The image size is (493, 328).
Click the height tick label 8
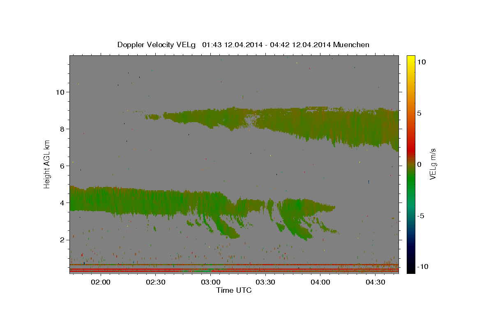tap(62, 129)
